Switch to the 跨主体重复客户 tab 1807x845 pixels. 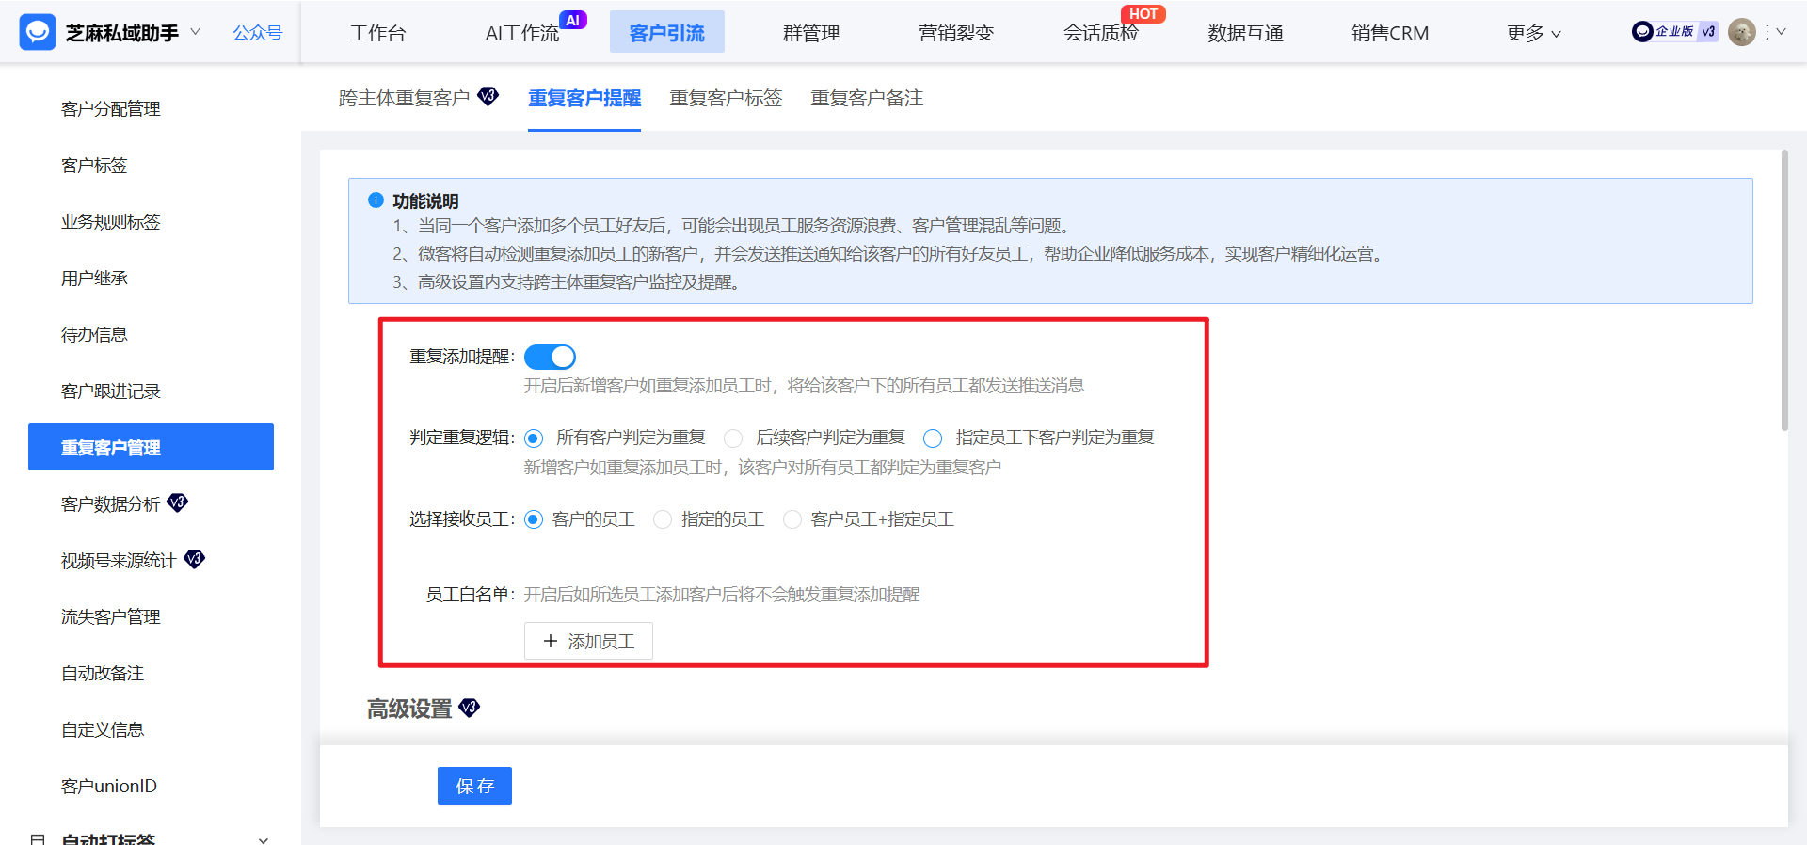[x=404, y=98]
